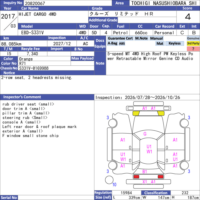Select the A-Bag equipment badge
Viewport: 200px width, 200px height.
point(112,43)
